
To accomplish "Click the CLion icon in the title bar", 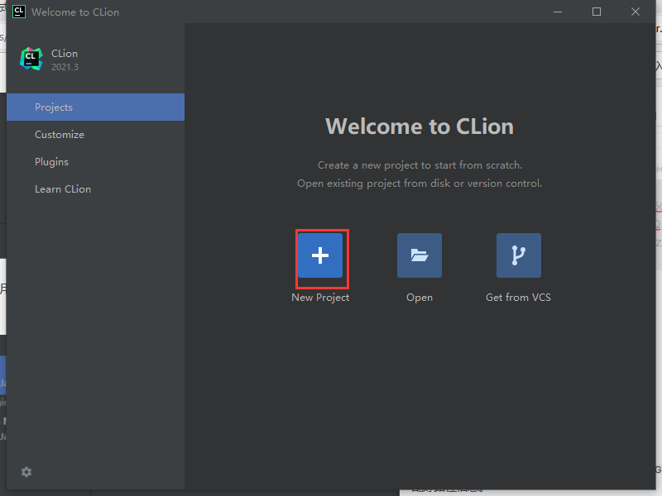I will pyautogui.click(x=18, y=12).
